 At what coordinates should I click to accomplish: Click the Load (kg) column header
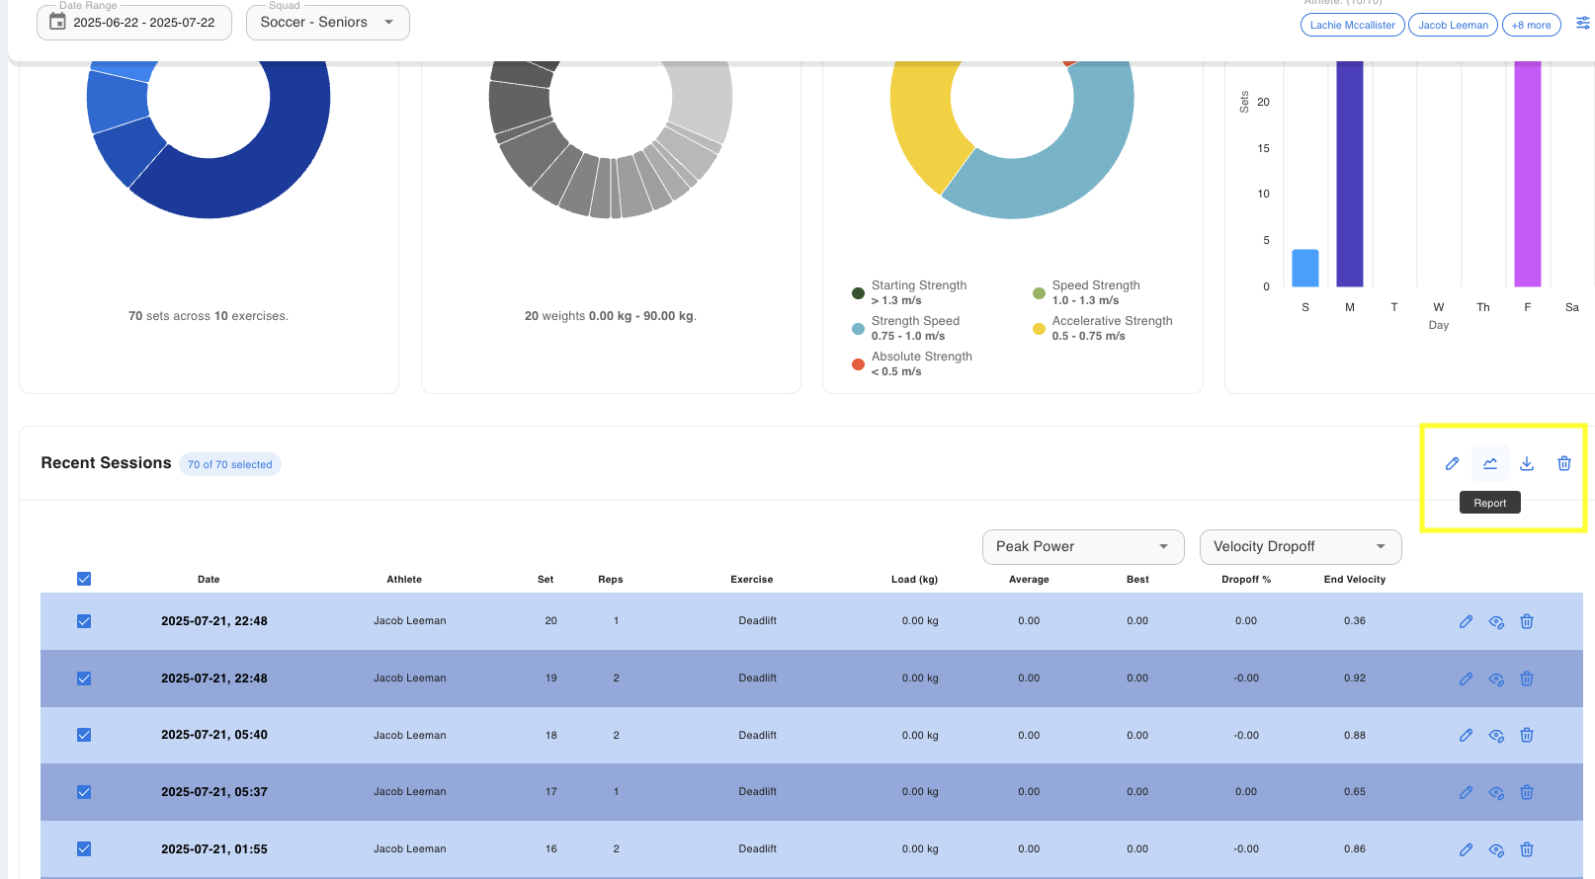(x=914, y=580)
